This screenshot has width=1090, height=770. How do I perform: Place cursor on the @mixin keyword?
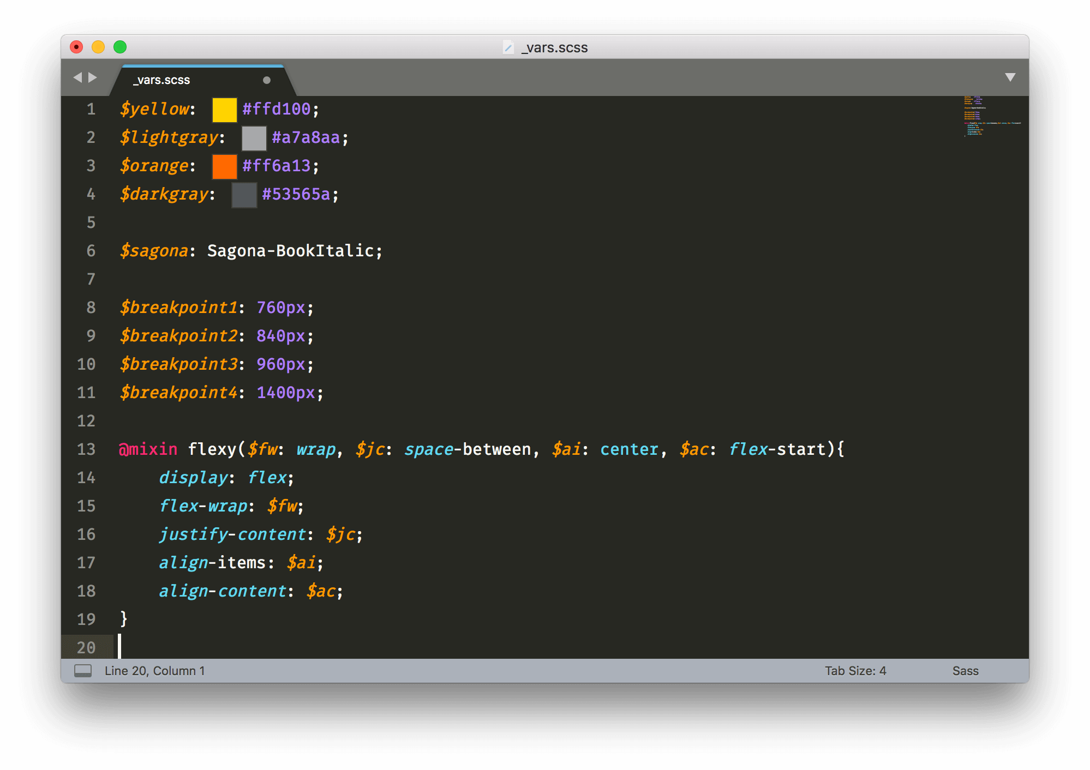148,449
